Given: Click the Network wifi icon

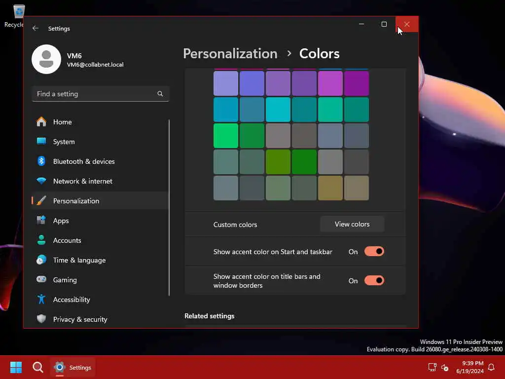Looking at the screenshot, I should [41, 181].
